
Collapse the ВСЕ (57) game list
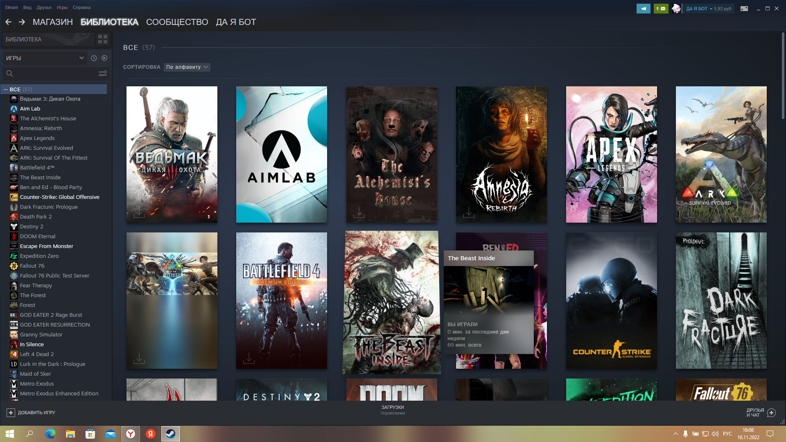[x=6, y=89]
